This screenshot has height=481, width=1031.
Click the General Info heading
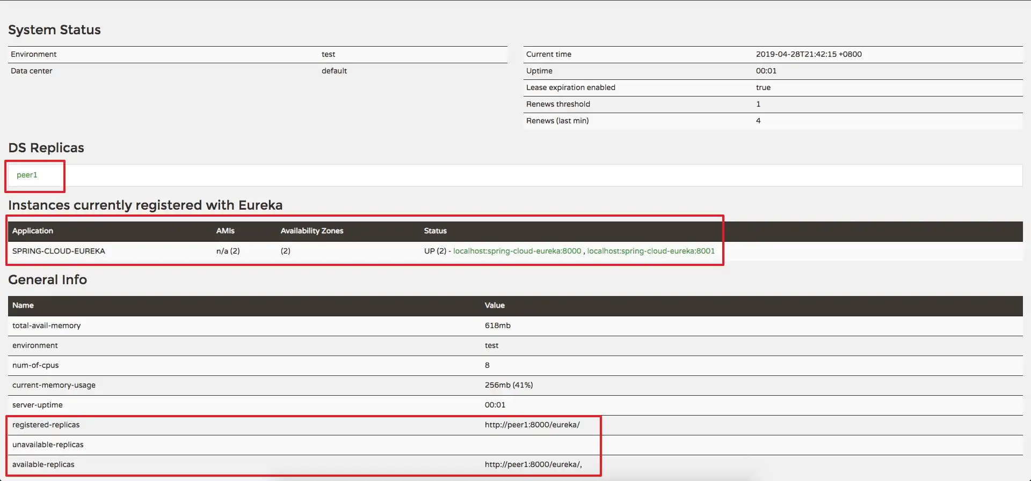[47, 280]
